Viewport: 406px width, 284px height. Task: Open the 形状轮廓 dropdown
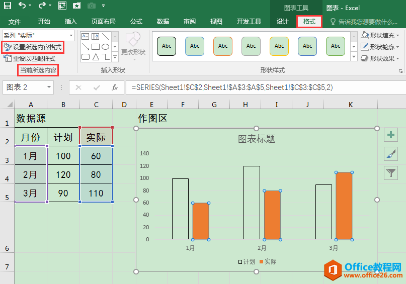point(380,47)
